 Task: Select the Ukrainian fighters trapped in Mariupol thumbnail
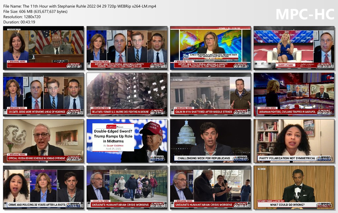[294, 94]
